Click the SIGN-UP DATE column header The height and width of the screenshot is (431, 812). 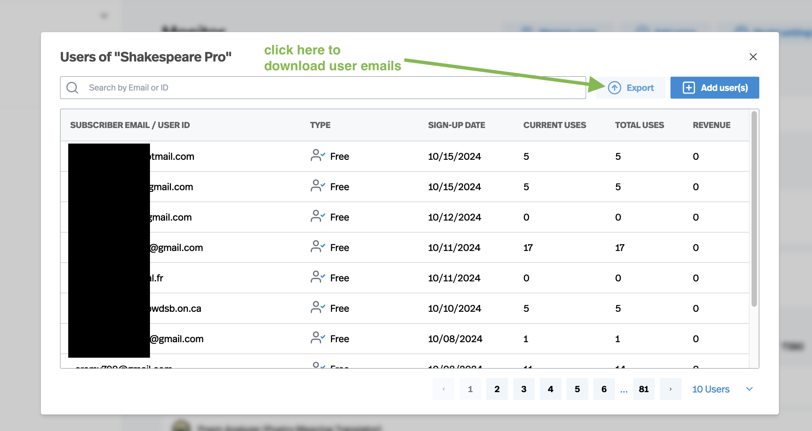pyautogui.click(x=456, y=125)
